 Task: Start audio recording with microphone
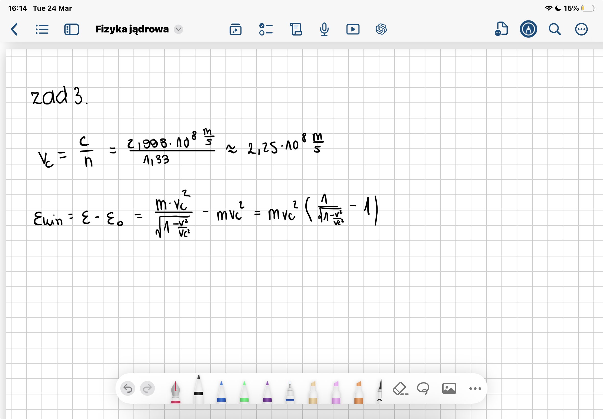324,29
